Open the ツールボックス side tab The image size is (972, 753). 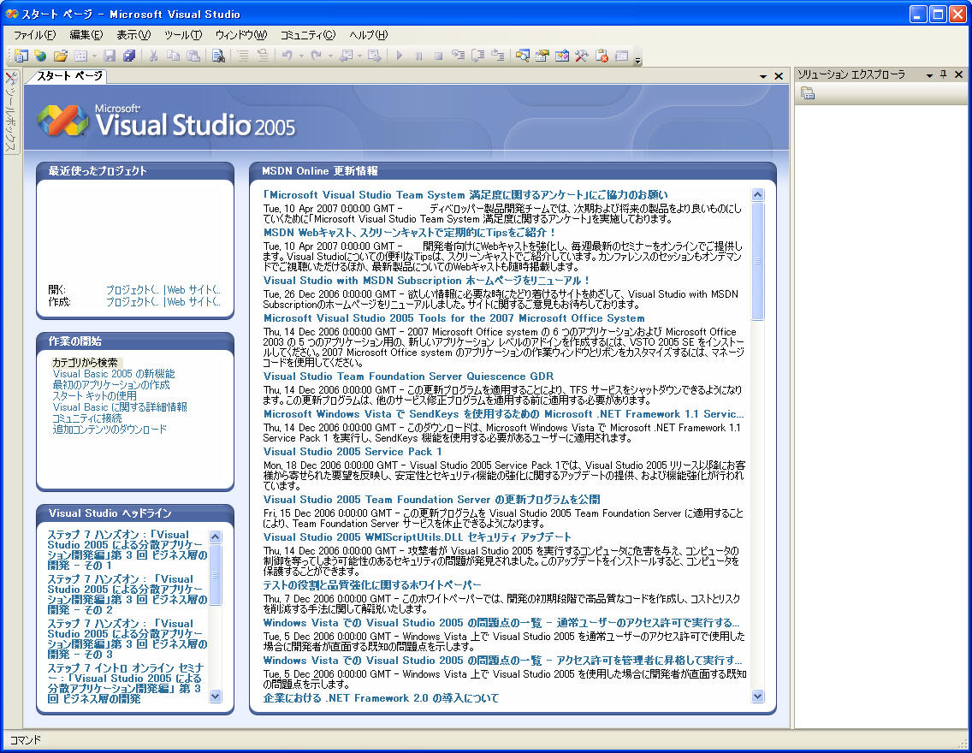coord(11,111)
